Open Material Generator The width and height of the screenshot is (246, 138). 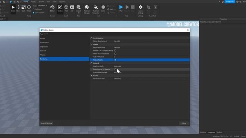(96, 9)
